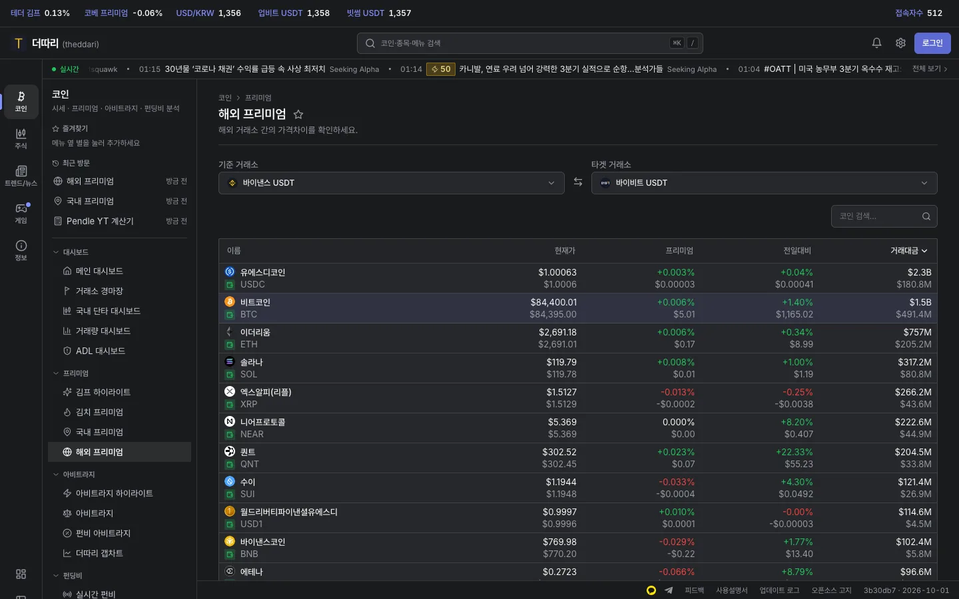Collapse the 대시보드 sidebar group

(x=71, y=252)
